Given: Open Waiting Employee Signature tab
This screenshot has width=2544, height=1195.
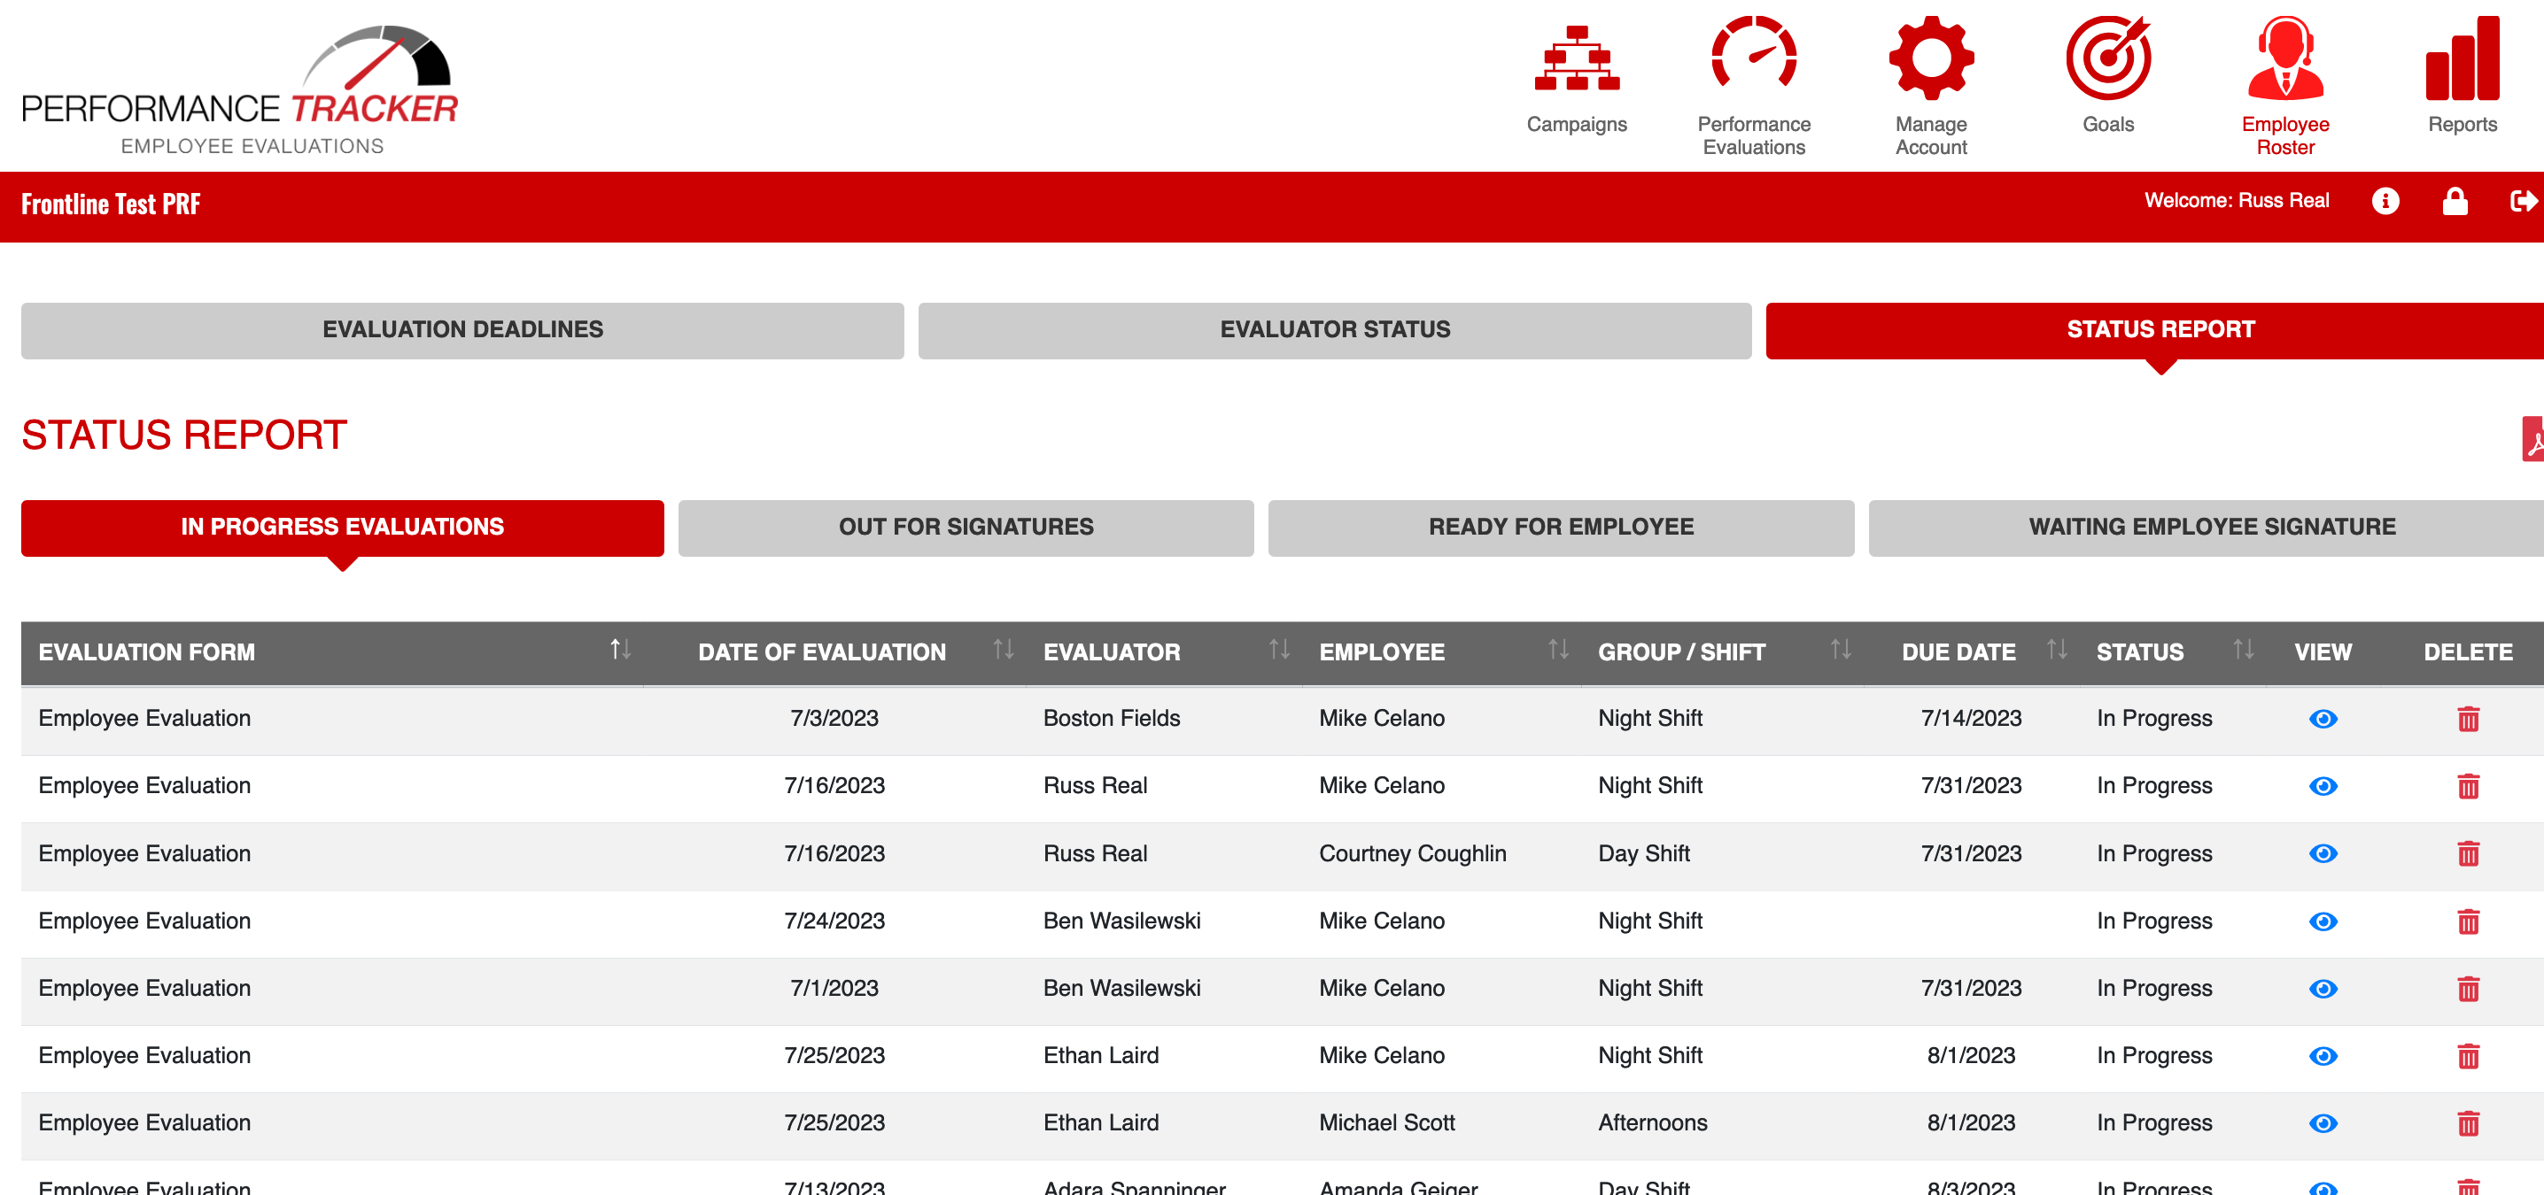Looking at the screenshot, I should pos(2206,528).
